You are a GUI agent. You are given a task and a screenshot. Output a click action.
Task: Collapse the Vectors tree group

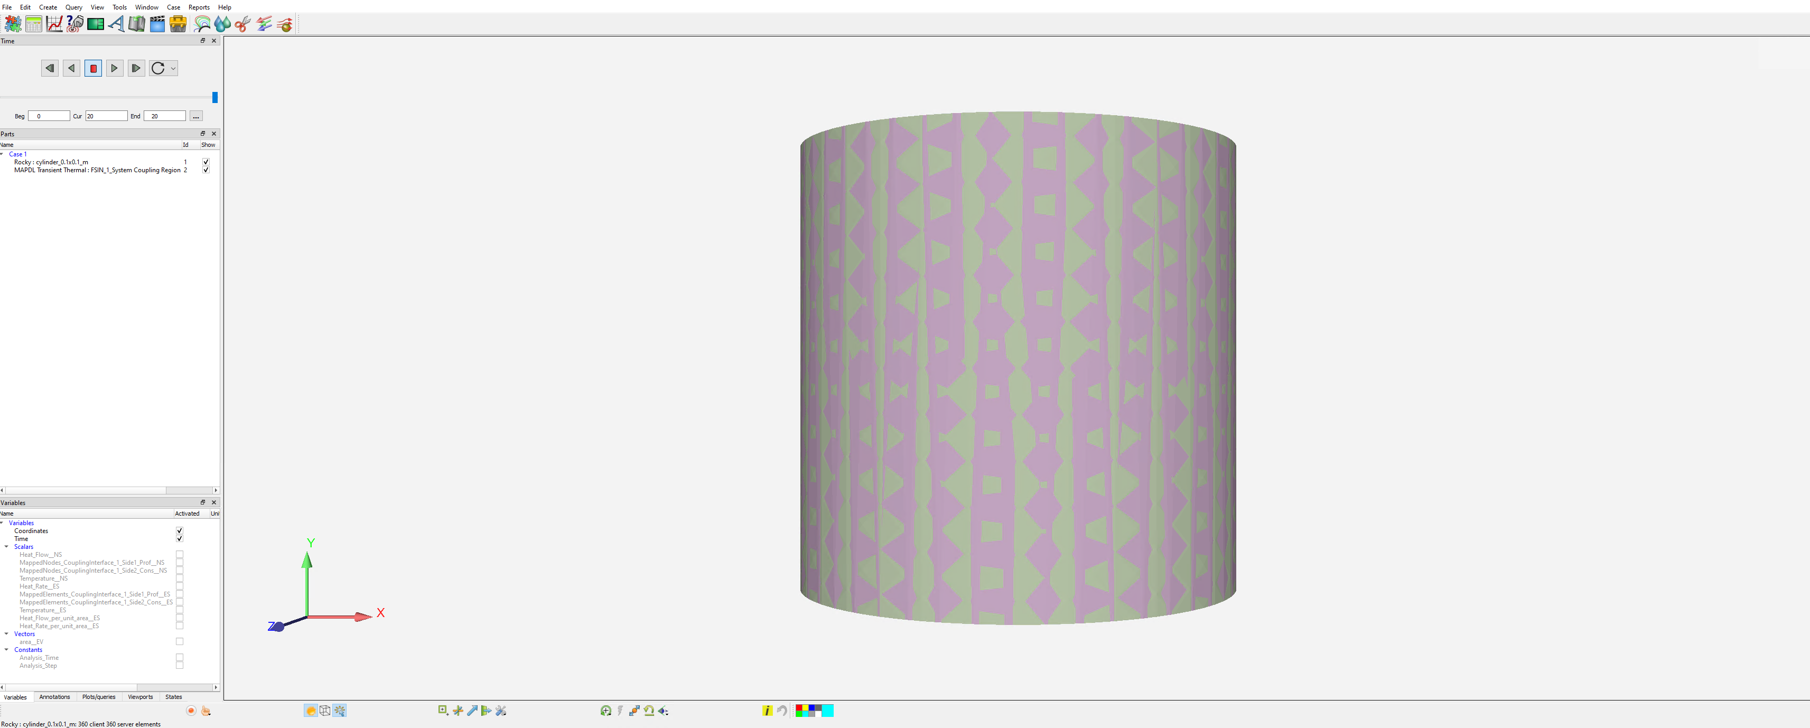7,634
